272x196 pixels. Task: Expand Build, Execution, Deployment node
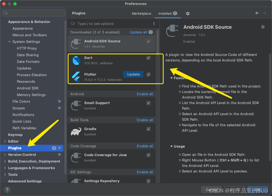tap(5, 161)
